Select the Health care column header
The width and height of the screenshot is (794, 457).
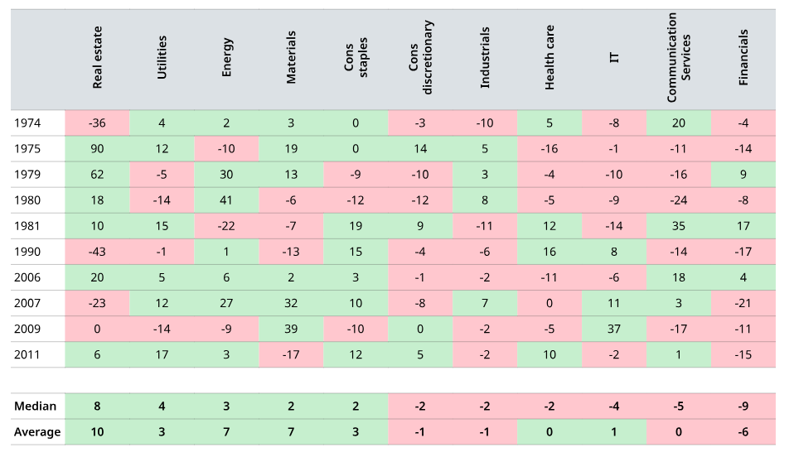tap(550, 58)
